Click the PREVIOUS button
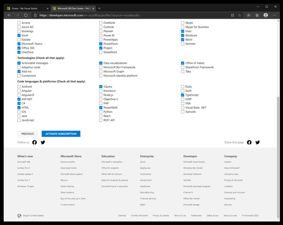This screenshot has height=225, width=283. (28, 134)
